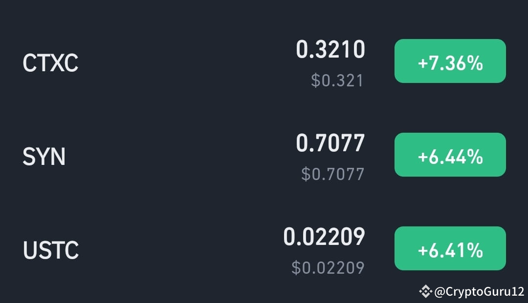Viewport: 528px width, 303px height.
Task: Click the USTC price 0.02209
Action: (x=324, y=237)
